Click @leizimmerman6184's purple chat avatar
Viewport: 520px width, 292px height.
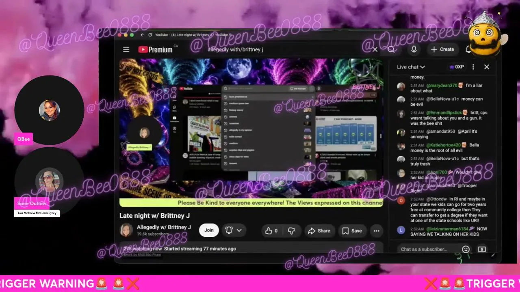(x=401, y=230)
